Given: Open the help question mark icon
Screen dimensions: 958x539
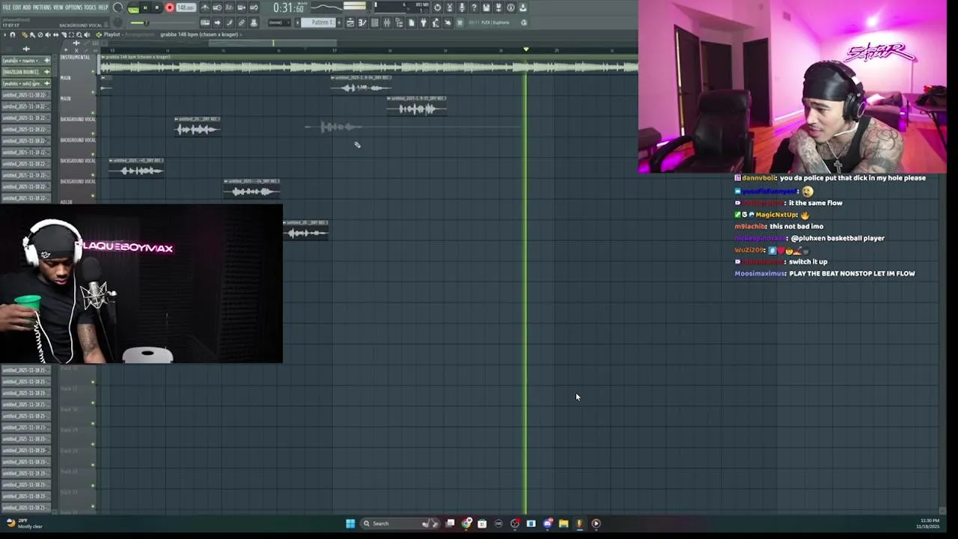Looking at the screenshot, I should [474, 7].
